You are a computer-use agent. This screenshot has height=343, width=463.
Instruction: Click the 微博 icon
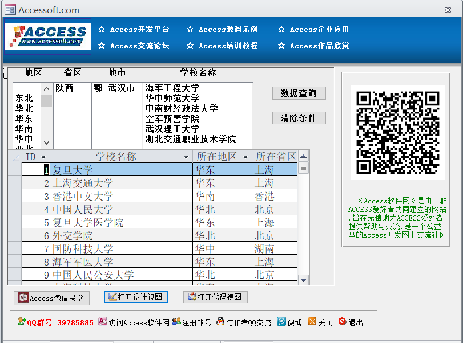click(281, 321)
